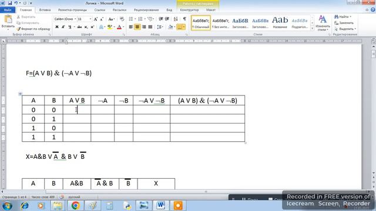
Task: Click the Line Spacing icon
Action: click(159, 27)
